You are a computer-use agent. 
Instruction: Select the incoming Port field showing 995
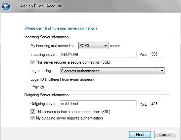158,54
